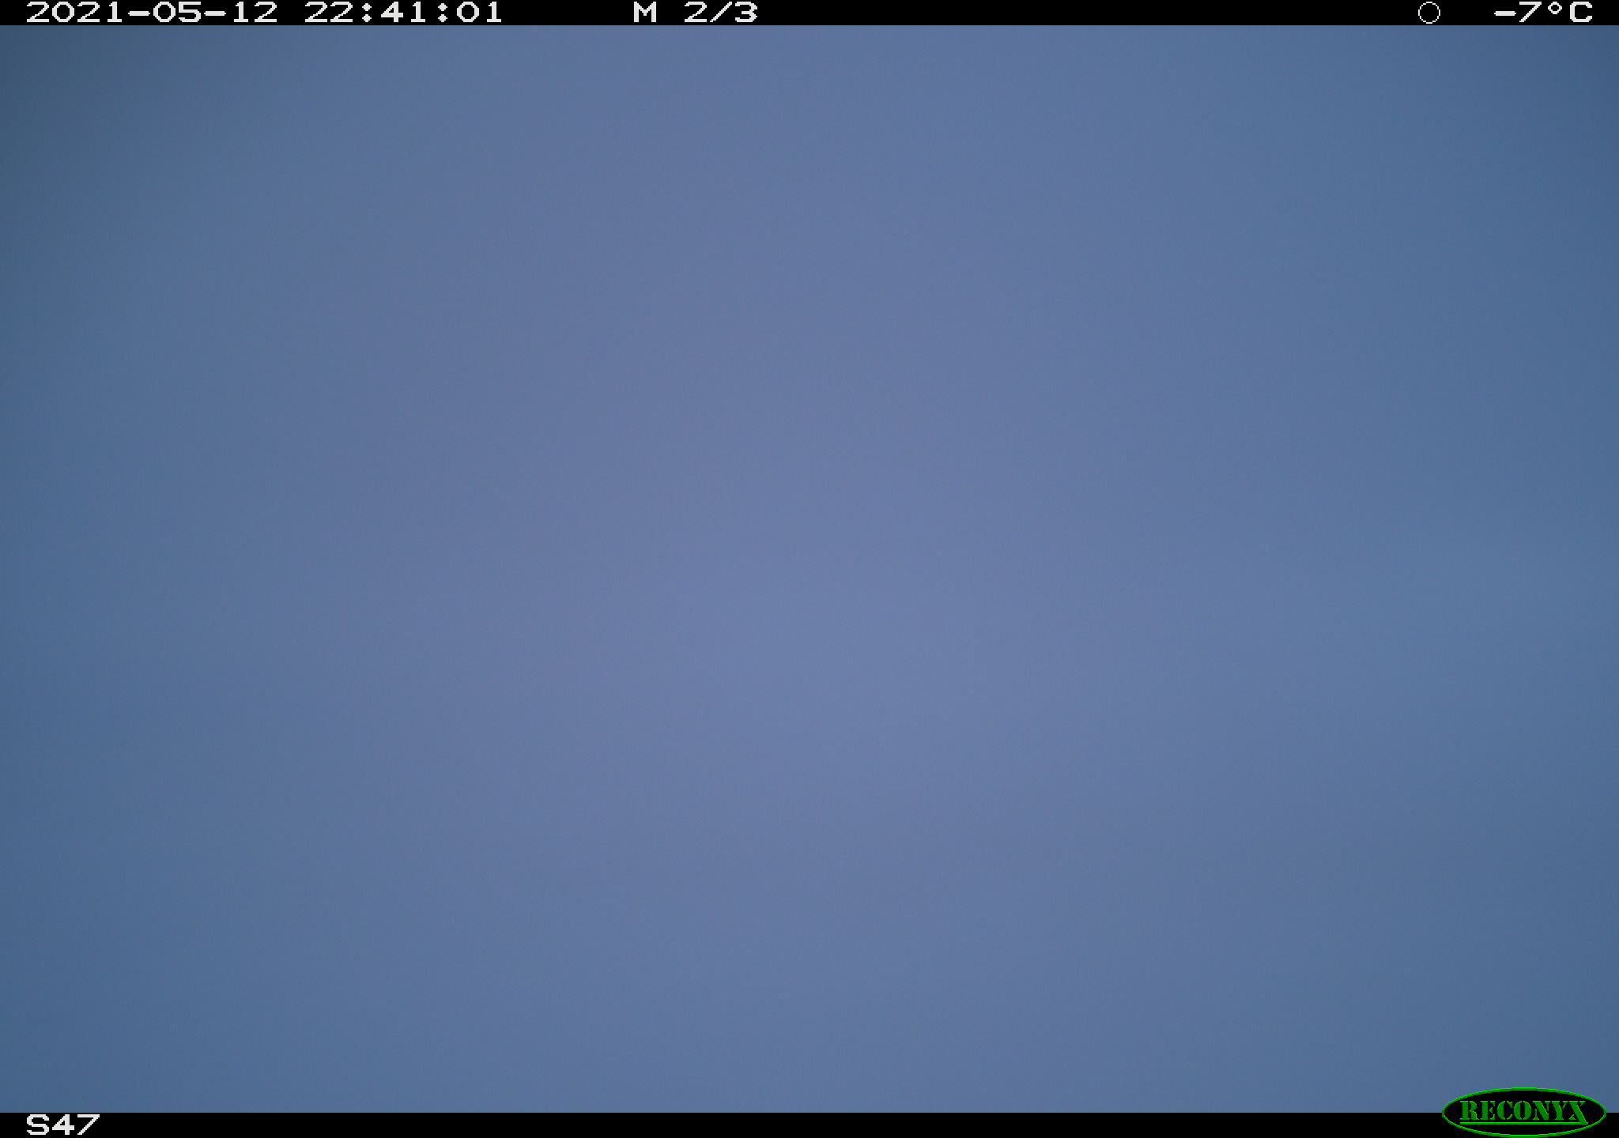Click the center of the blue image
The width and height of the screenshot is (1619, 1138).
(809, 569)
